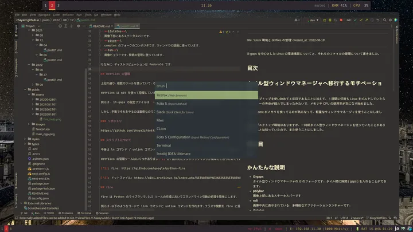This screenshot has height=232, width=413.
Task: Click the UTF-8 encoding status widget
Action: point(344,218)
